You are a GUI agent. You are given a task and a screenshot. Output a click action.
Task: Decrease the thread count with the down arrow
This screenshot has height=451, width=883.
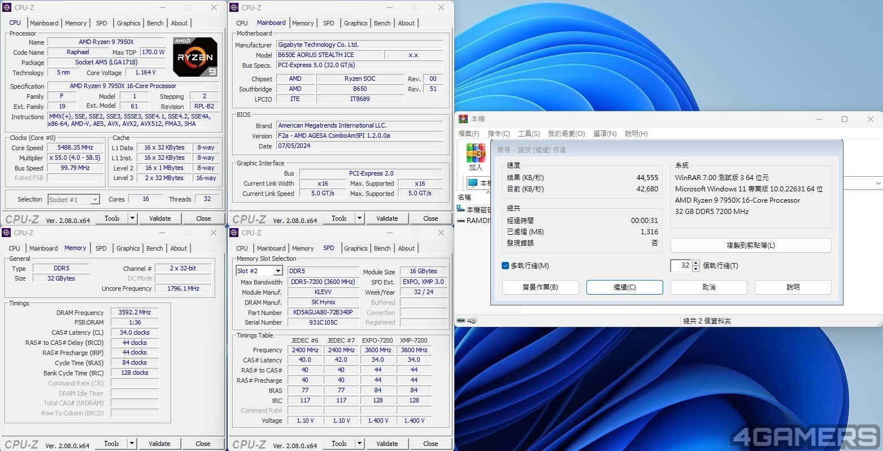click(696, 269)
